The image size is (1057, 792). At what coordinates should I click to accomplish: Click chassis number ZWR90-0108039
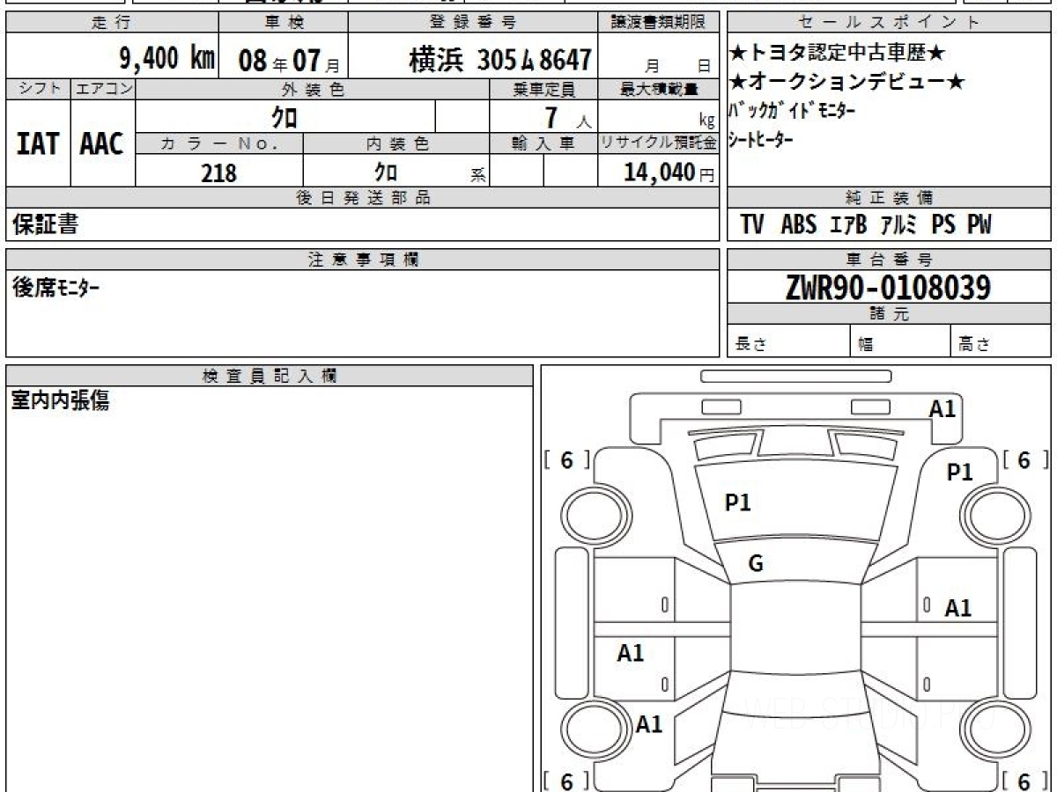coord(888,287)
